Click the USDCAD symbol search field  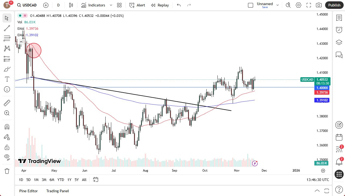pos(30,5)
